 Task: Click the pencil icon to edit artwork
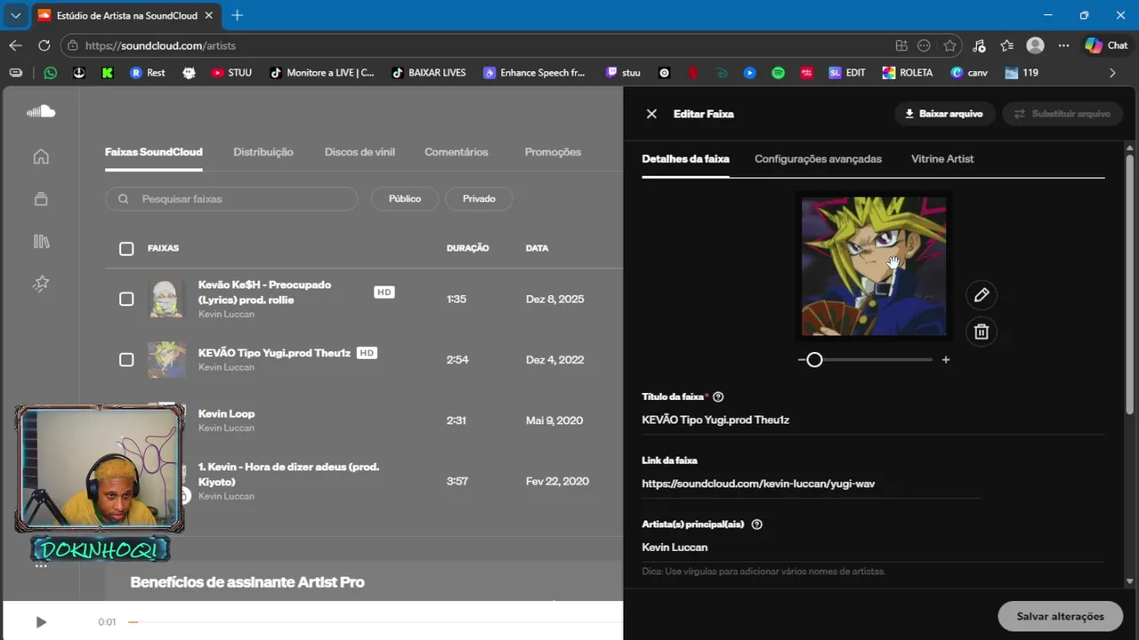coord(981,295)
